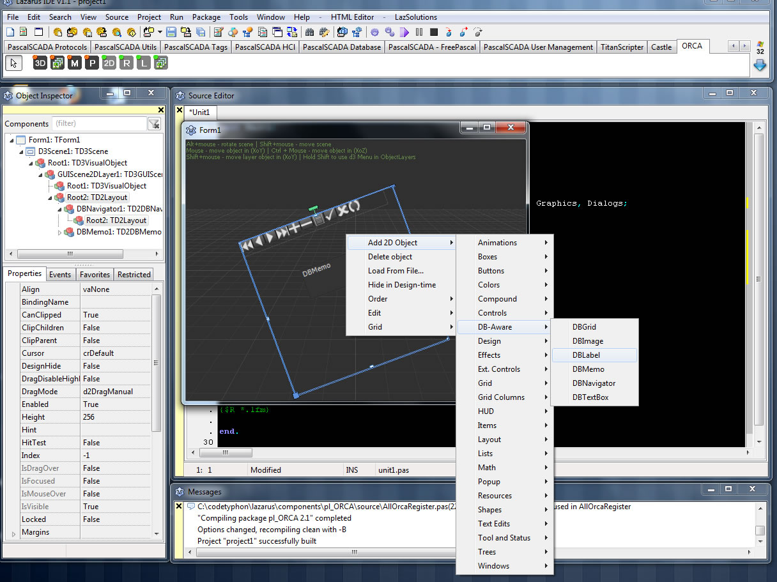777x582 pixels.
Task: Click the Save toolbar icon
Action: point(171,32)
